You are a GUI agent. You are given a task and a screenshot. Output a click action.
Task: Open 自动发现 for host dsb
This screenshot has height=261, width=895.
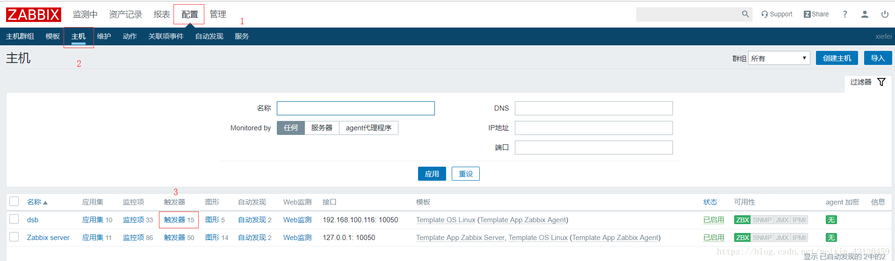(x=252, y=220)
